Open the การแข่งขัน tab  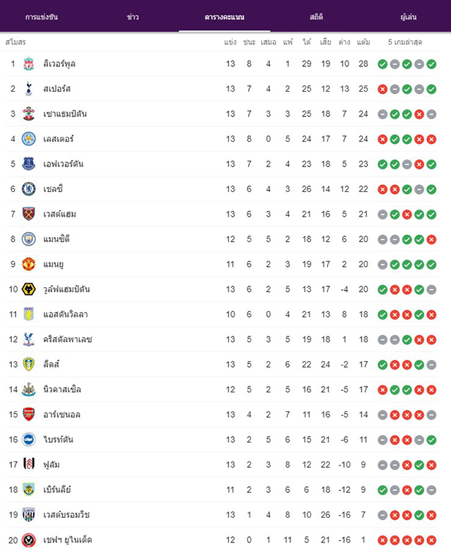(42, 17)
